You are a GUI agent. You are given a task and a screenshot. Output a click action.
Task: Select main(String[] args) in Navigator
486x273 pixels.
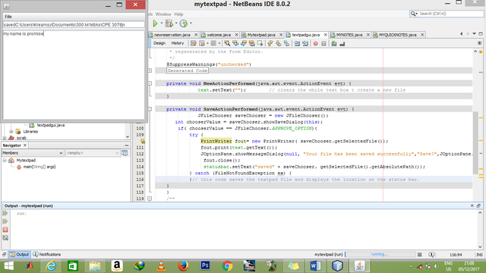tap(39, 167)
